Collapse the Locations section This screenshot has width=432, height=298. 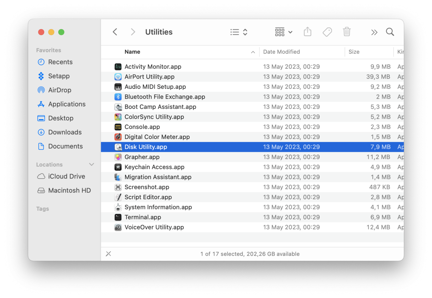pos(92,164)
